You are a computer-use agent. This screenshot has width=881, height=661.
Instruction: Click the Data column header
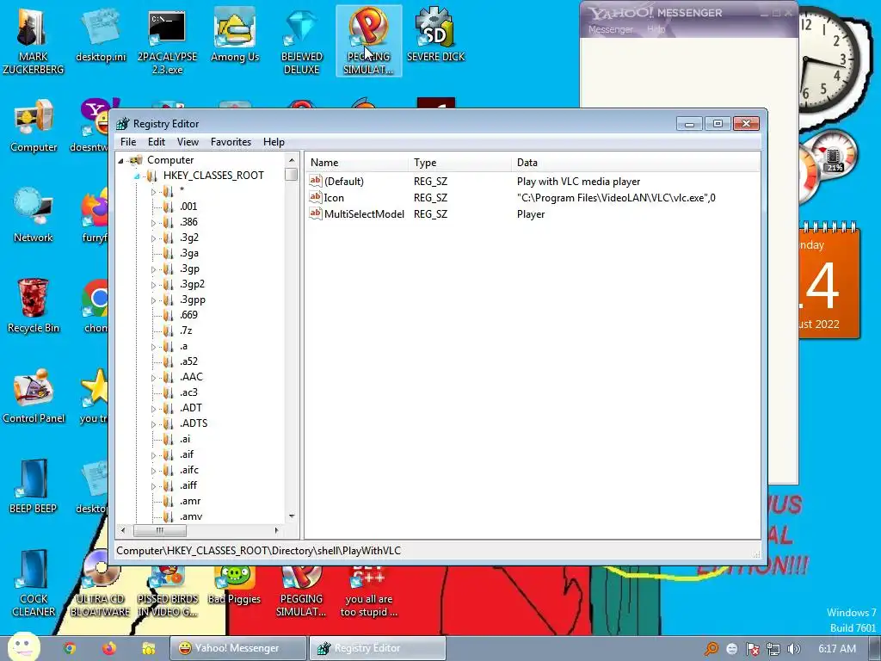636,163
